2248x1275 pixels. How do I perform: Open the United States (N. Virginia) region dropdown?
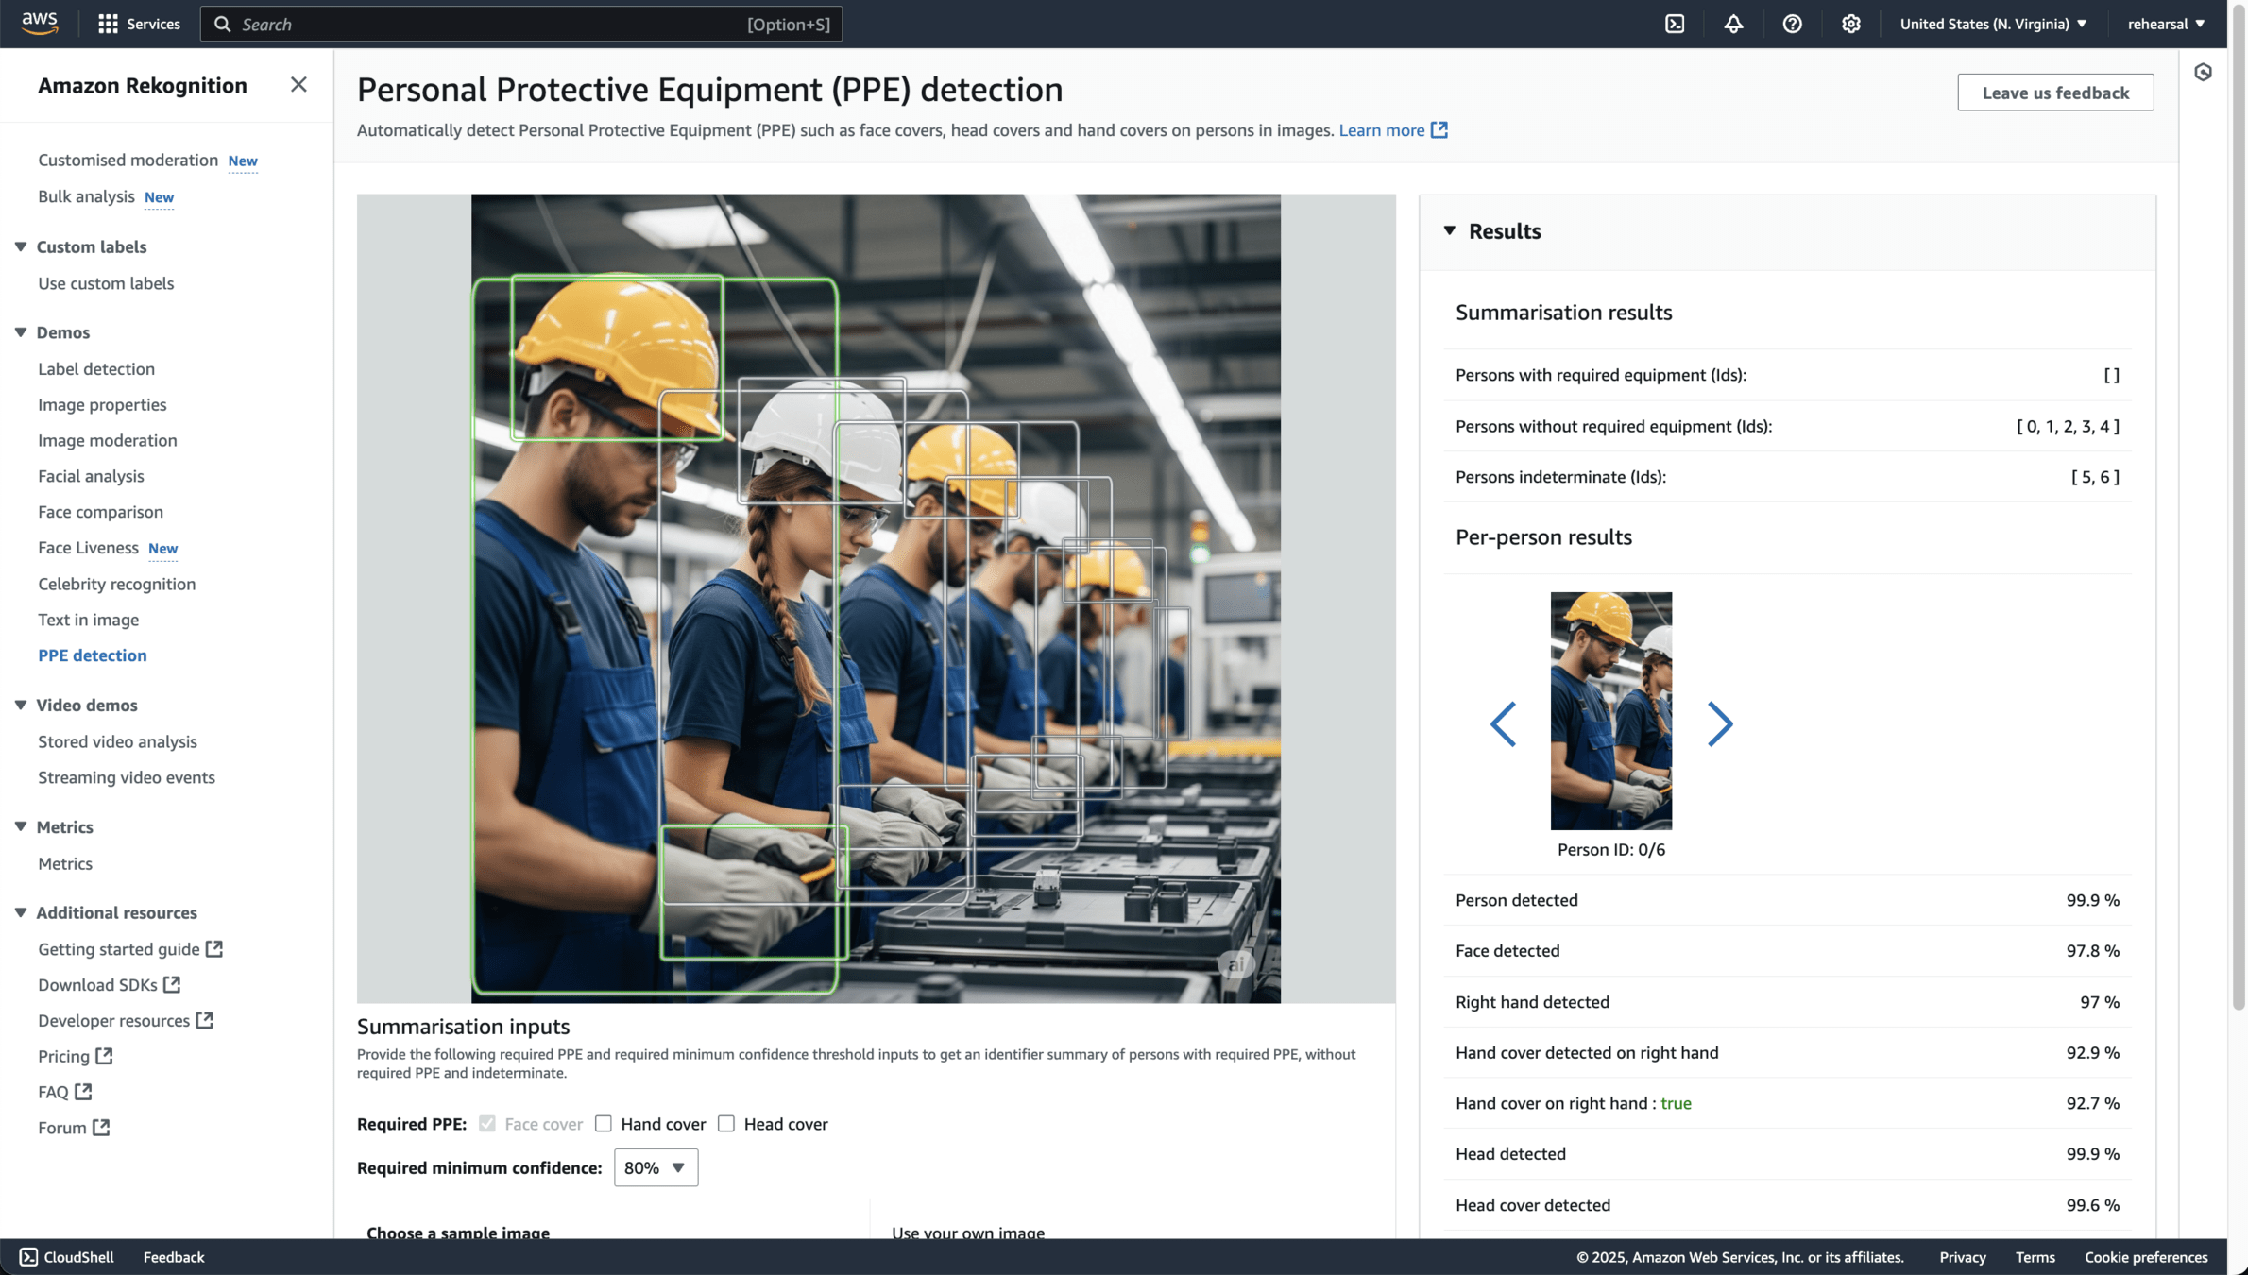click(1993, 24)
